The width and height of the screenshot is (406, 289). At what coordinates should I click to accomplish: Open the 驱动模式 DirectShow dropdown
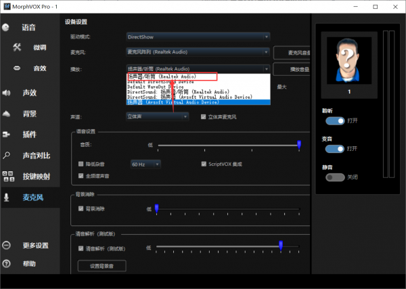tap(198, 37)
